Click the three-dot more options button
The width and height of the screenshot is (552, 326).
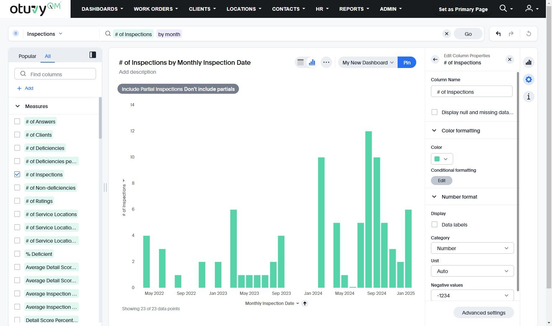point(326,62)
